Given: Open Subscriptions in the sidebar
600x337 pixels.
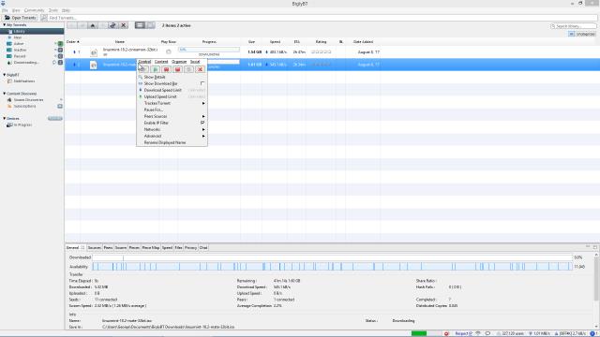Looking at the screenshot, I should click(x=25, y=106).
